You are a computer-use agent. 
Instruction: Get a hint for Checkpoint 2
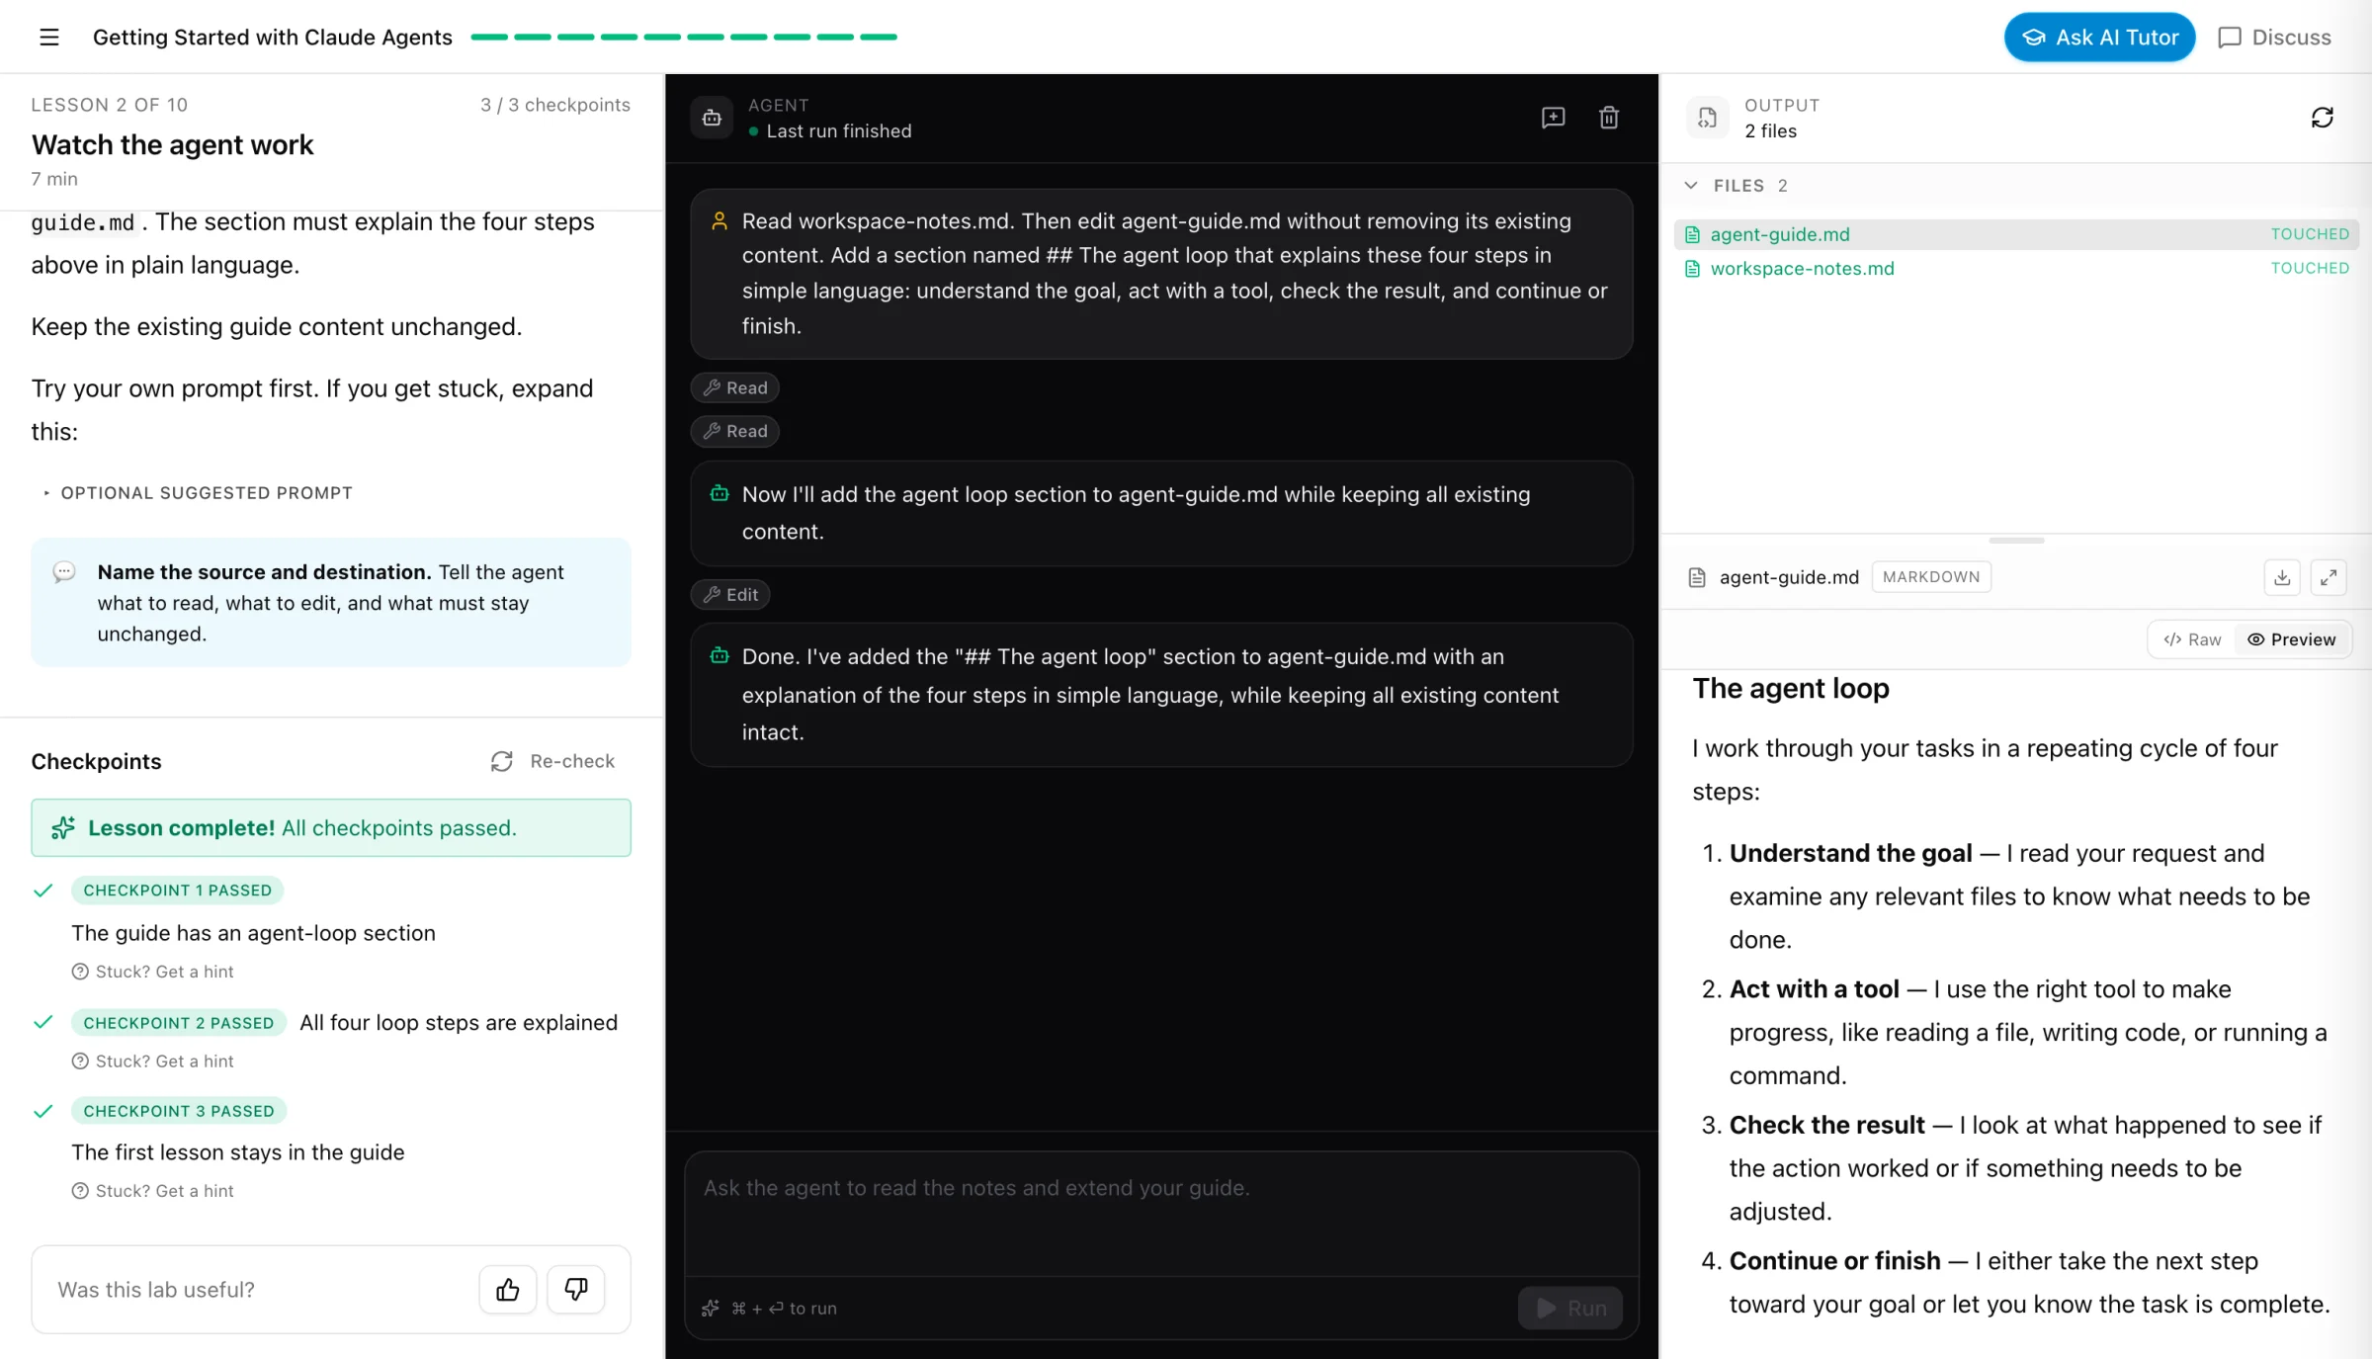[x=152, y=1061]
